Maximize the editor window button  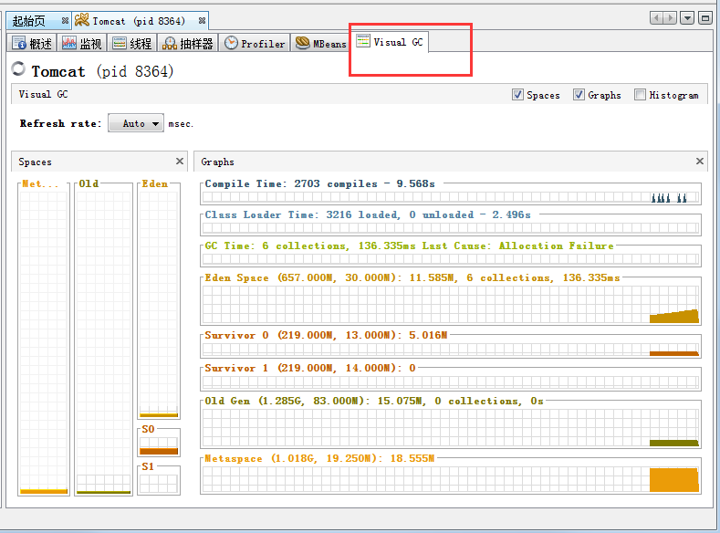[705, 18]
